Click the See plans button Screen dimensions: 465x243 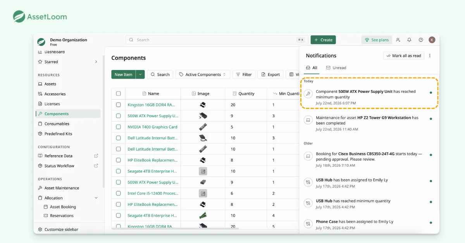point(377,40)
